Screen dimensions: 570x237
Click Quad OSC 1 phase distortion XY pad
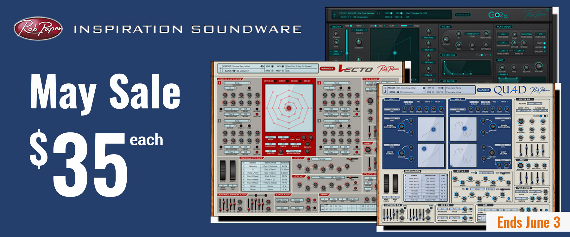pos(431,129)
